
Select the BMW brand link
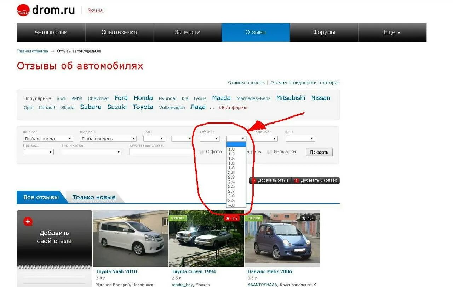(77, 99)
